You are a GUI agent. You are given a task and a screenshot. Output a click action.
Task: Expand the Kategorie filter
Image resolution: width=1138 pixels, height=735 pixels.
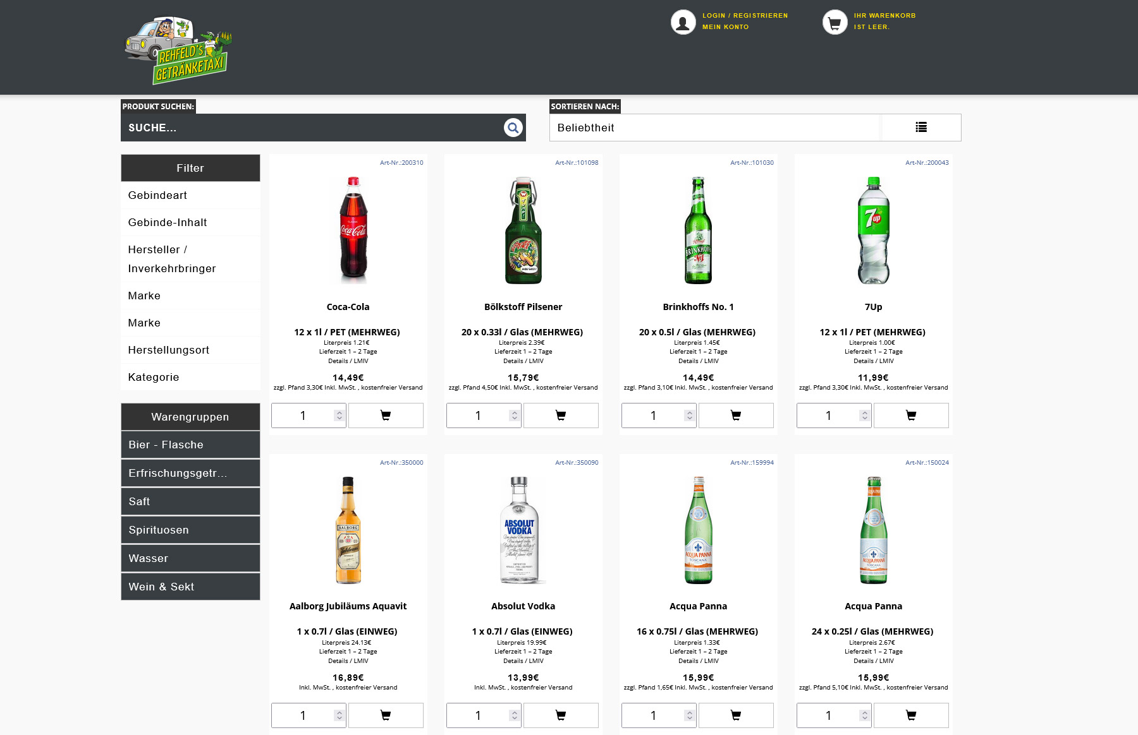pyautogui.click(x=190, y=377)
